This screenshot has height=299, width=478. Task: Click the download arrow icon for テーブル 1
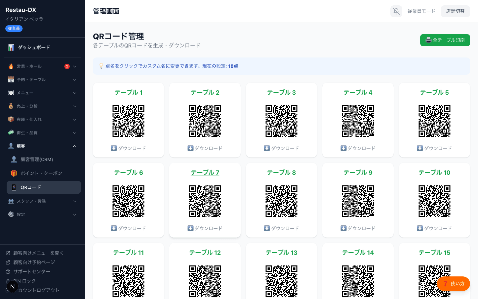click(x=114, y=148)
